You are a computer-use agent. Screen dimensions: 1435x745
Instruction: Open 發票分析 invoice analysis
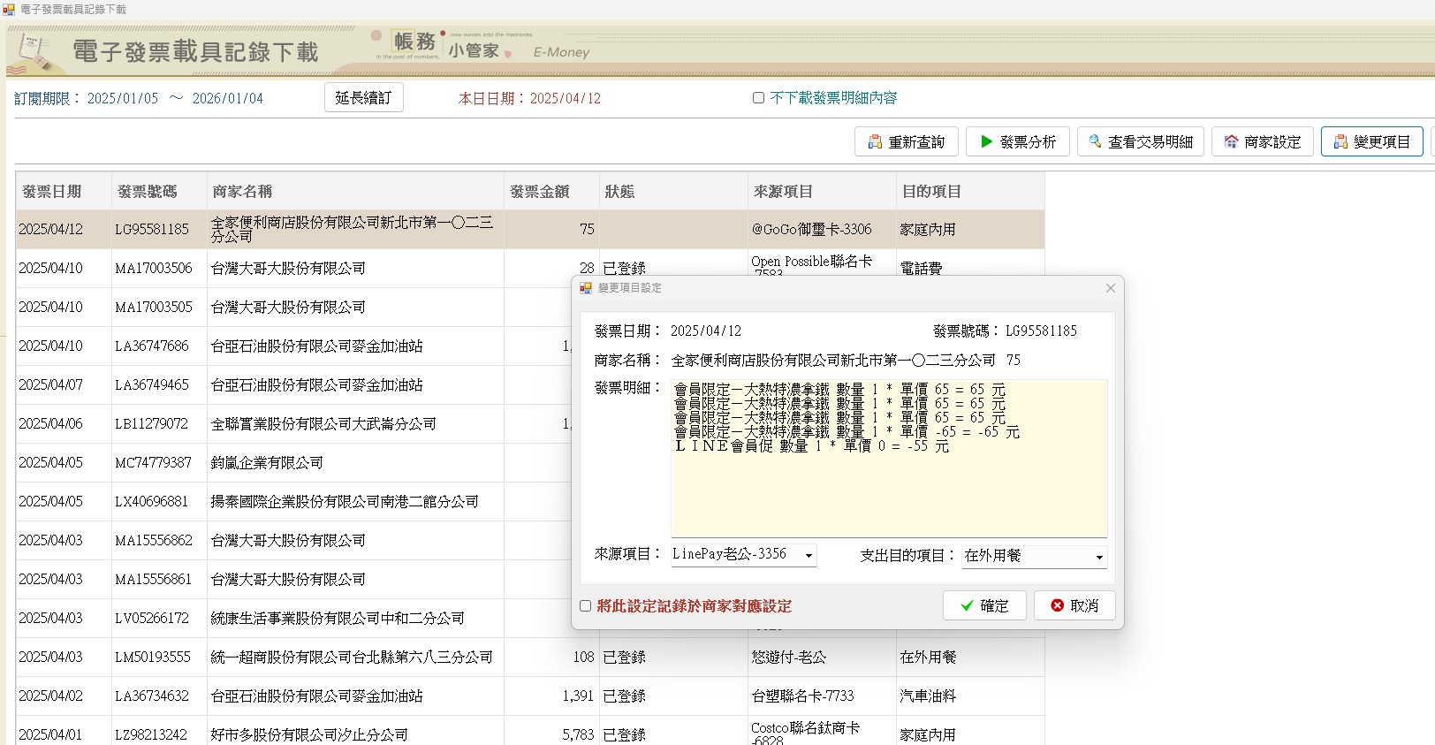(1018, 141)
